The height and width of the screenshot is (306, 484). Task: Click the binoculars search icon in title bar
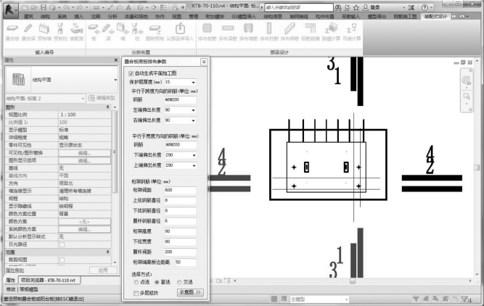tap(338, 7)
